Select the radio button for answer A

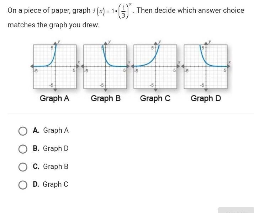pos(23,131)
